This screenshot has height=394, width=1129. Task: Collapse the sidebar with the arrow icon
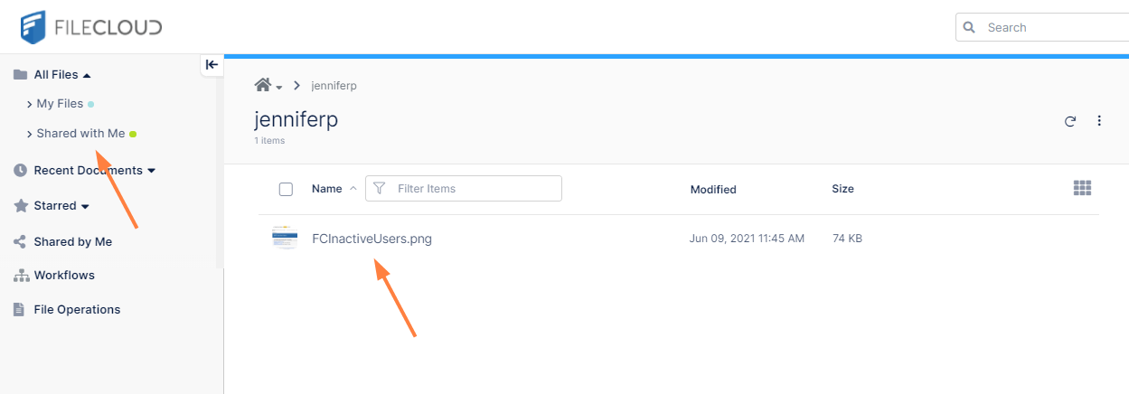212,64
